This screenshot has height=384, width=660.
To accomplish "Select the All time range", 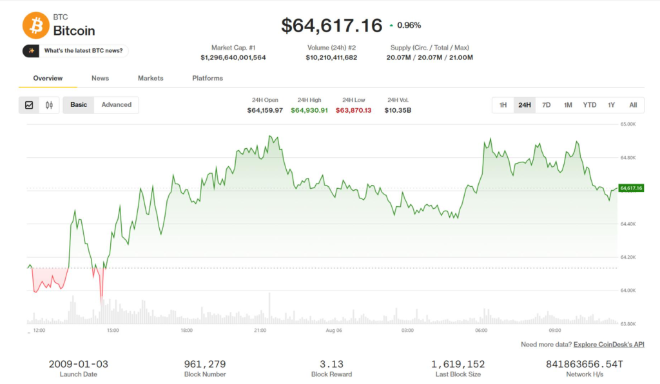I will (633, 105).
